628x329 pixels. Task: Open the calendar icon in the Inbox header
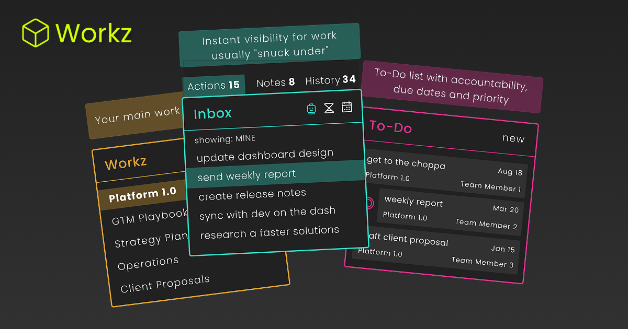(347, 108)
